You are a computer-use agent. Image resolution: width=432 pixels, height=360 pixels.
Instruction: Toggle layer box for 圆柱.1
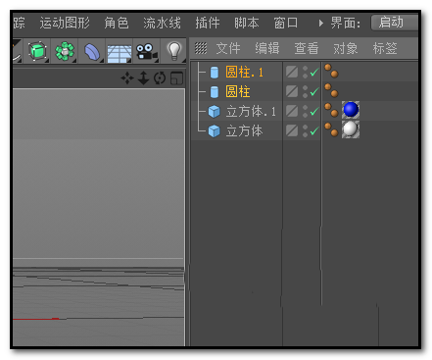click(x=292, y=72)
